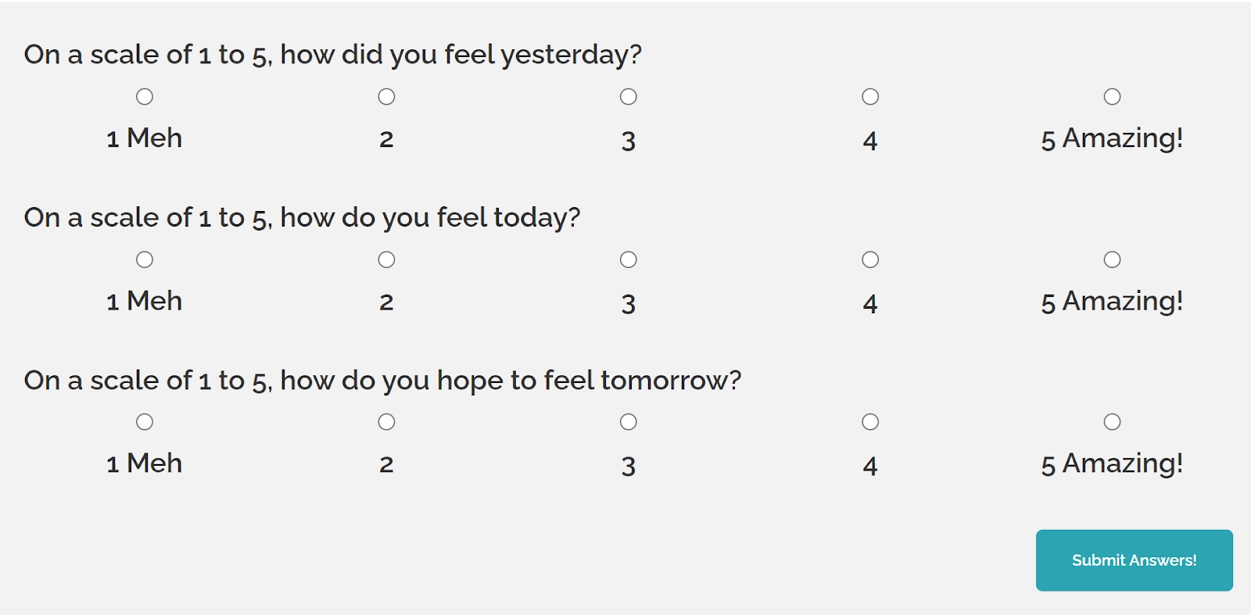Choose '5 Amazing!' for yesterday's feeling
The width and height of the screenshot is (1251, 615).
coord(1112,97)
